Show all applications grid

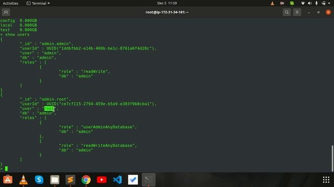click(326, 180)
